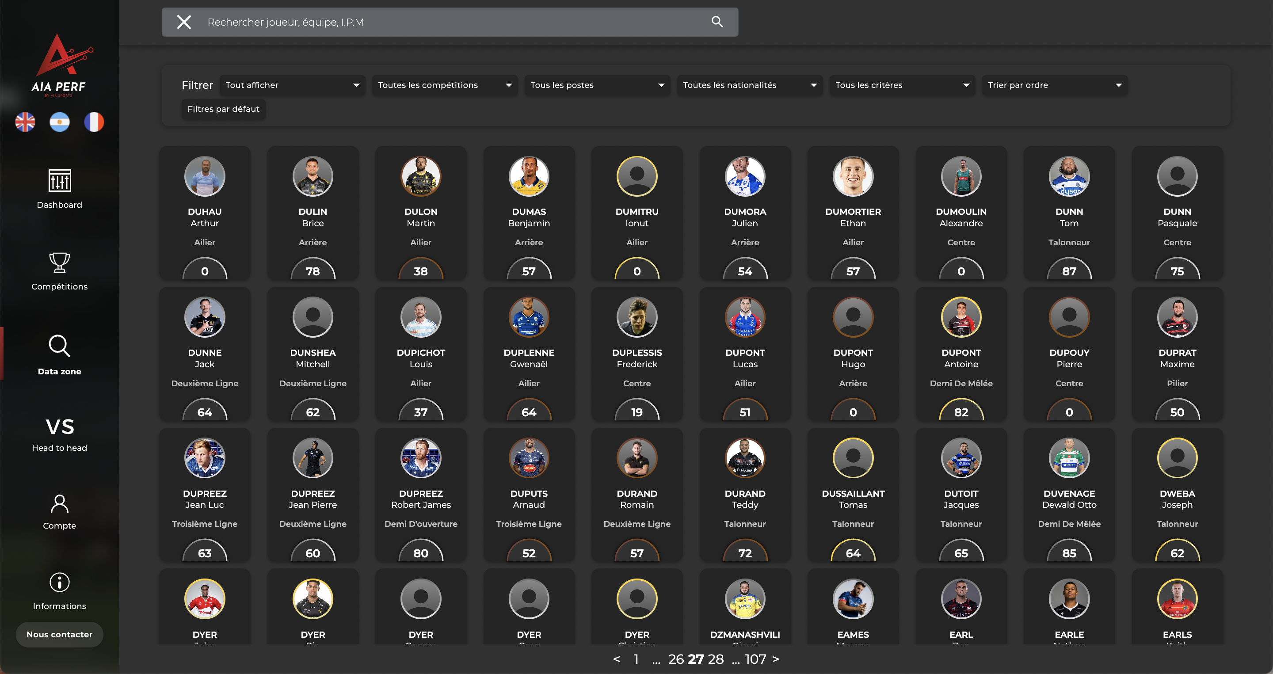Go to page 26 in pagination

pyautogui.click(x=676, y=659)
